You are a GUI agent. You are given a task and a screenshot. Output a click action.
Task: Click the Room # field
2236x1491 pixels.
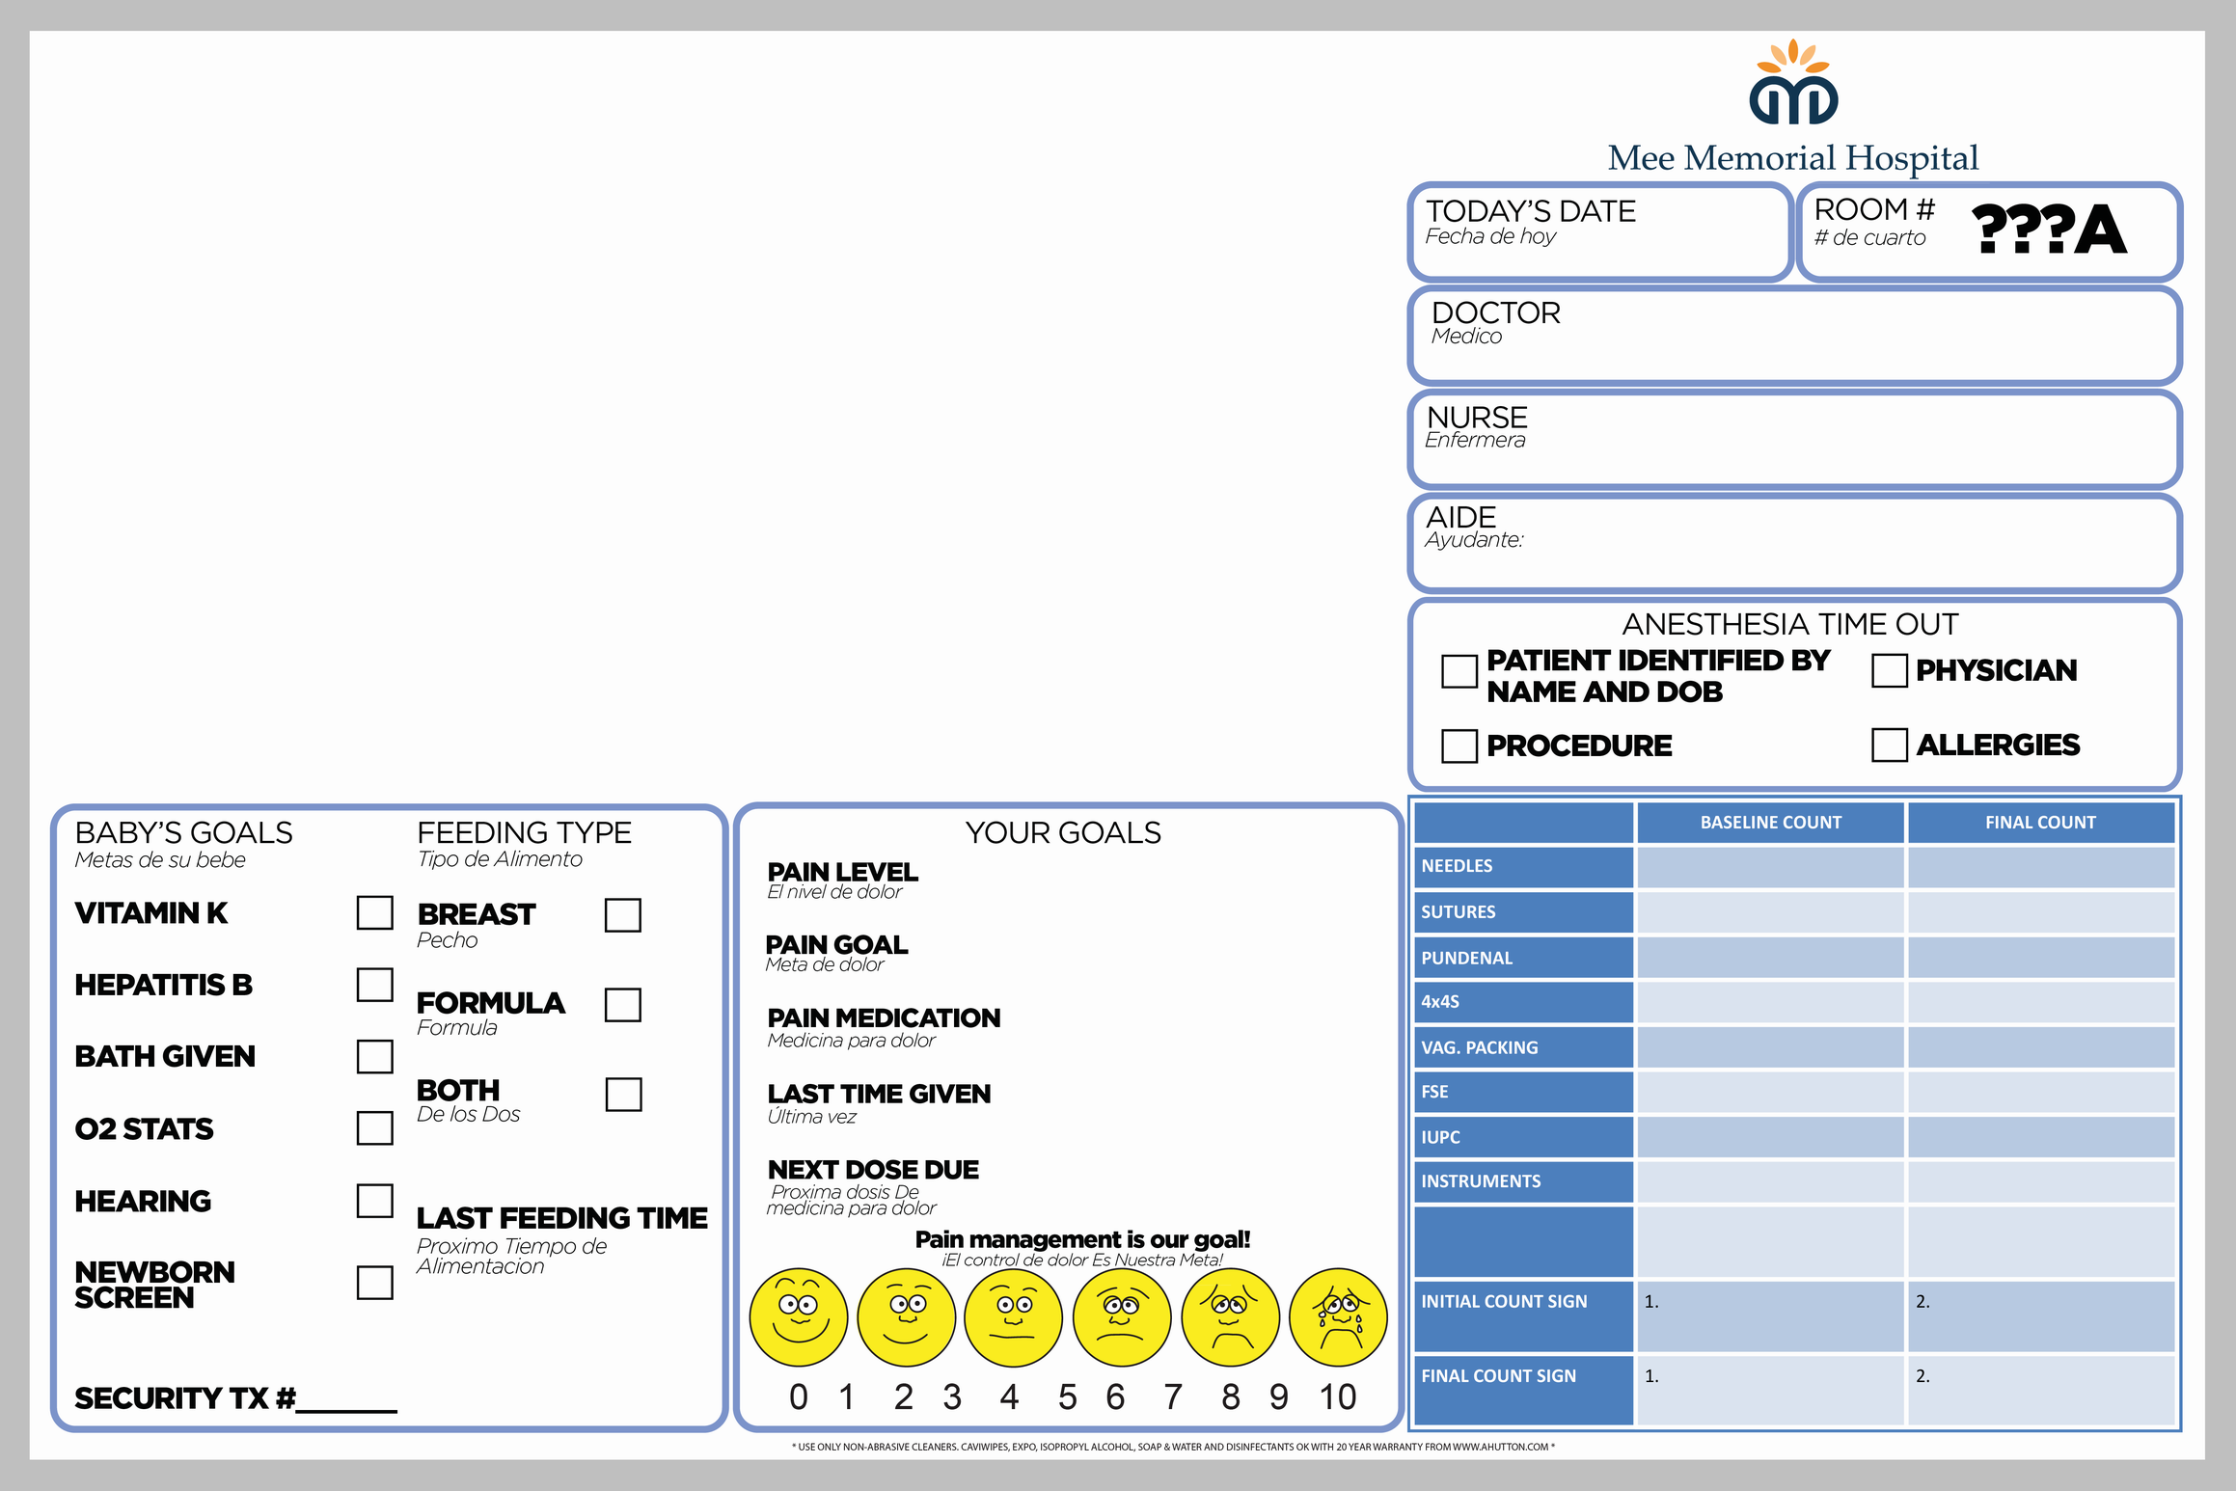coord(1989,232)
